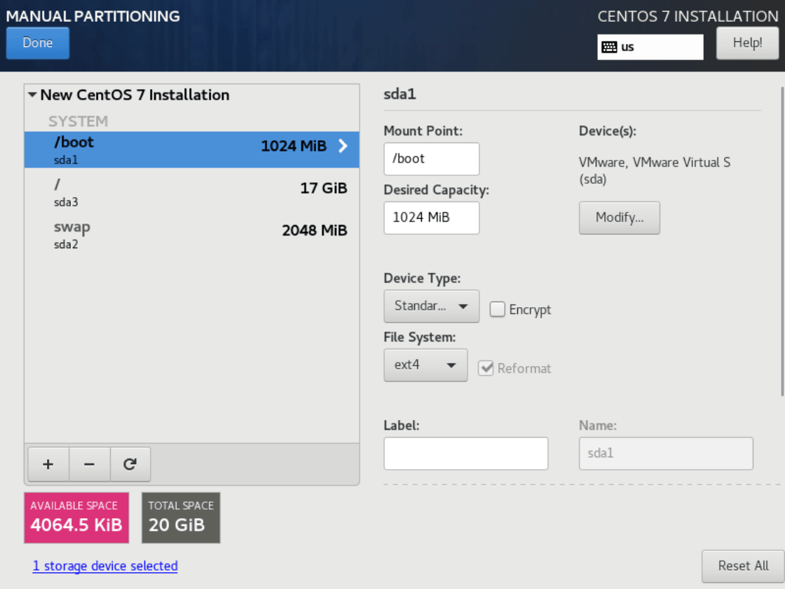Screen dimensions: 785x589
Task: Select the / root partition sda3
Action: click(x=192, y=192)
